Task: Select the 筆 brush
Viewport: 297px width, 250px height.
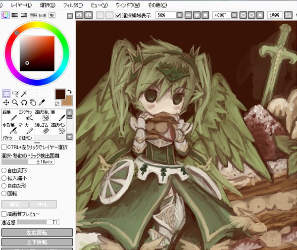Action: coord(58,115)
